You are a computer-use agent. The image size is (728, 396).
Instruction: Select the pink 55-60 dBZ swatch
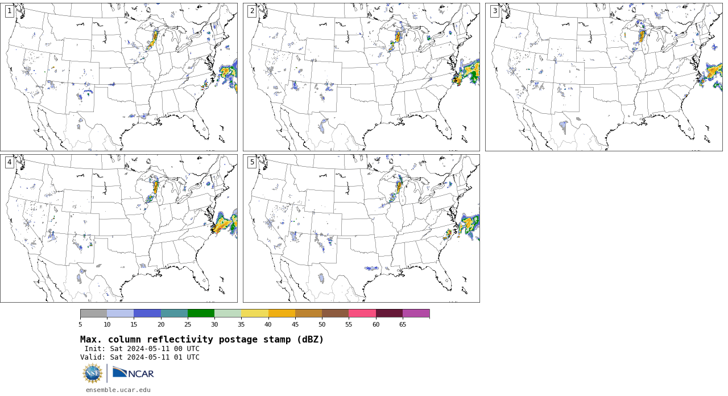(362, 313)
